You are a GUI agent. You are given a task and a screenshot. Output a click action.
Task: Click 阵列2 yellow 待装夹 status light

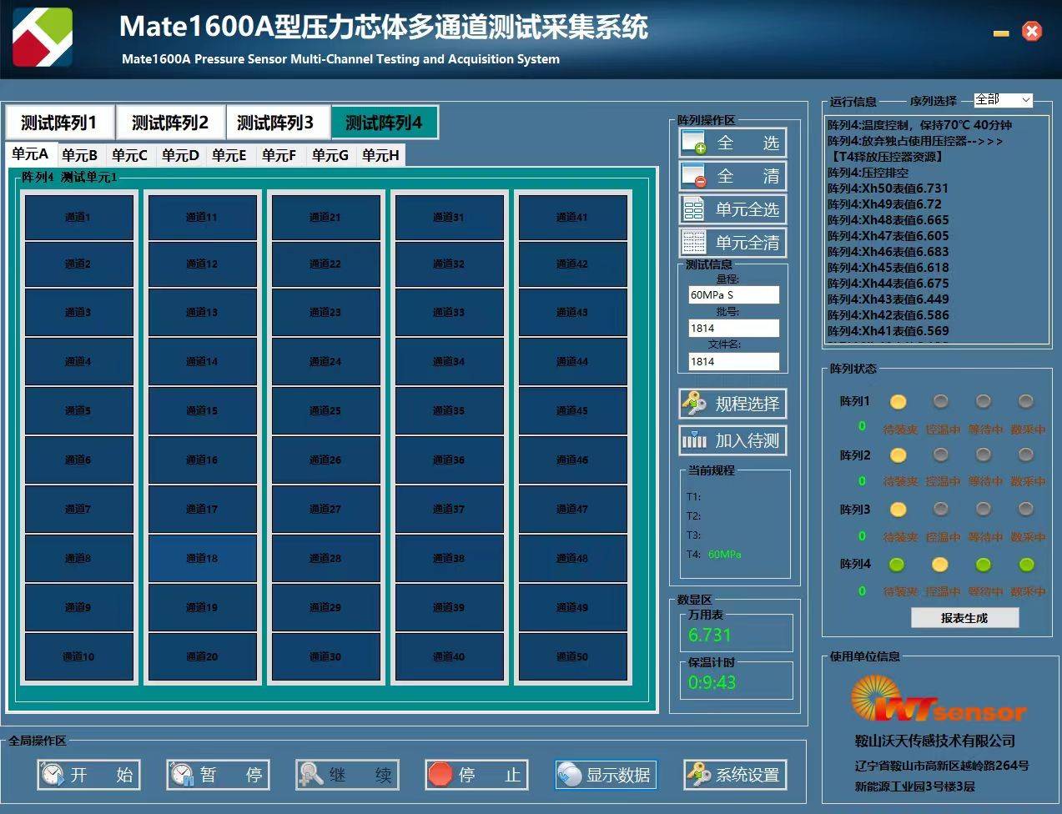pyautogui.click(x=898, y=455)
